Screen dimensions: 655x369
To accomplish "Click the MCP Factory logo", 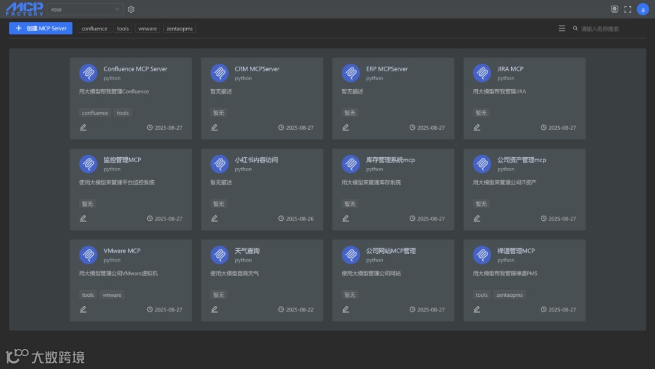I will pos(25,8).
